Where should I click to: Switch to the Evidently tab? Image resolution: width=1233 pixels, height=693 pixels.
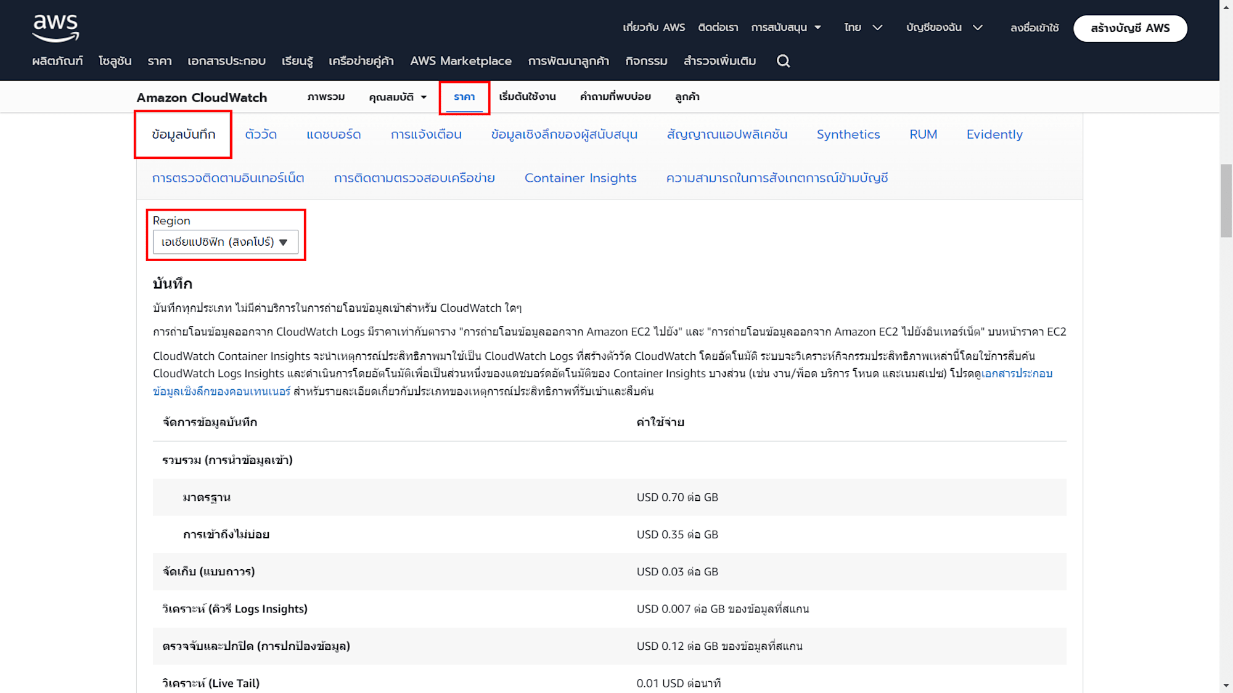994,134
